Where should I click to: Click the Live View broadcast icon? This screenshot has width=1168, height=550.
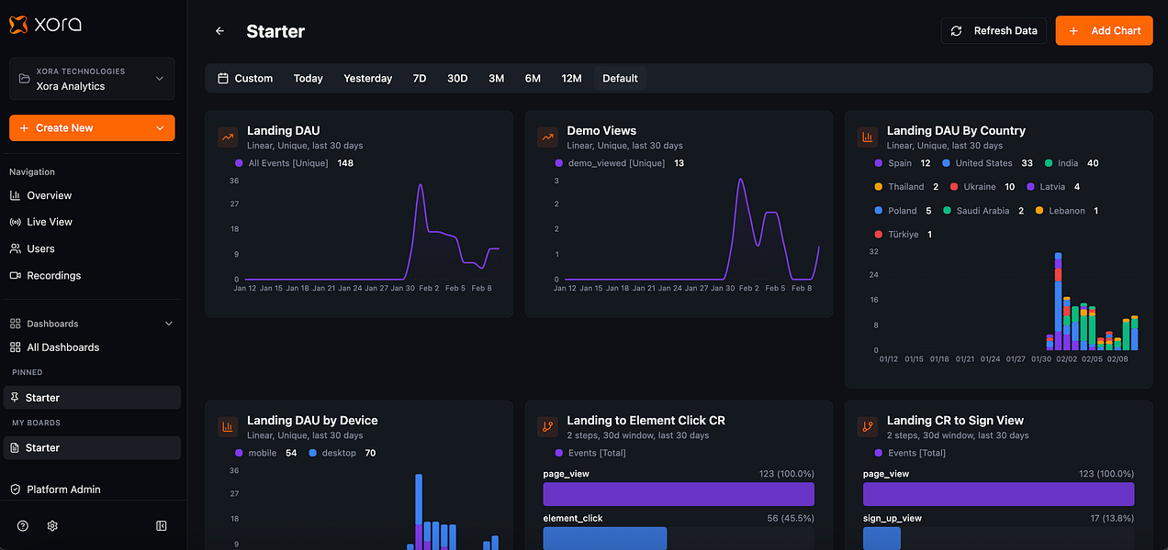point(15,222)
